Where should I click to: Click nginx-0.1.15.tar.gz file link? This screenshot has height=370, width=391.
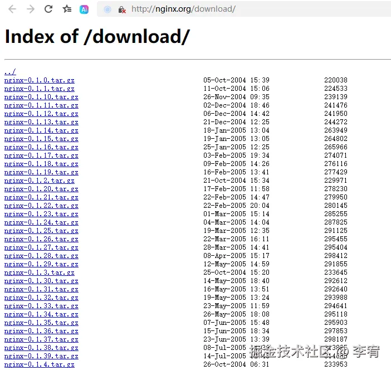(x=41, y=139)
